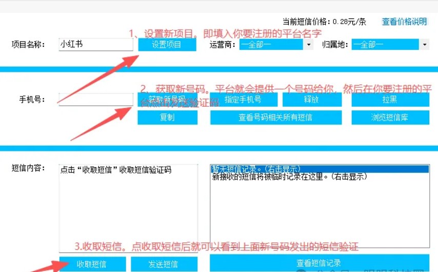Viewport: 438px width, 272px height.
Task: Open 查看号码相关所有短信
Action: point(275,118)
